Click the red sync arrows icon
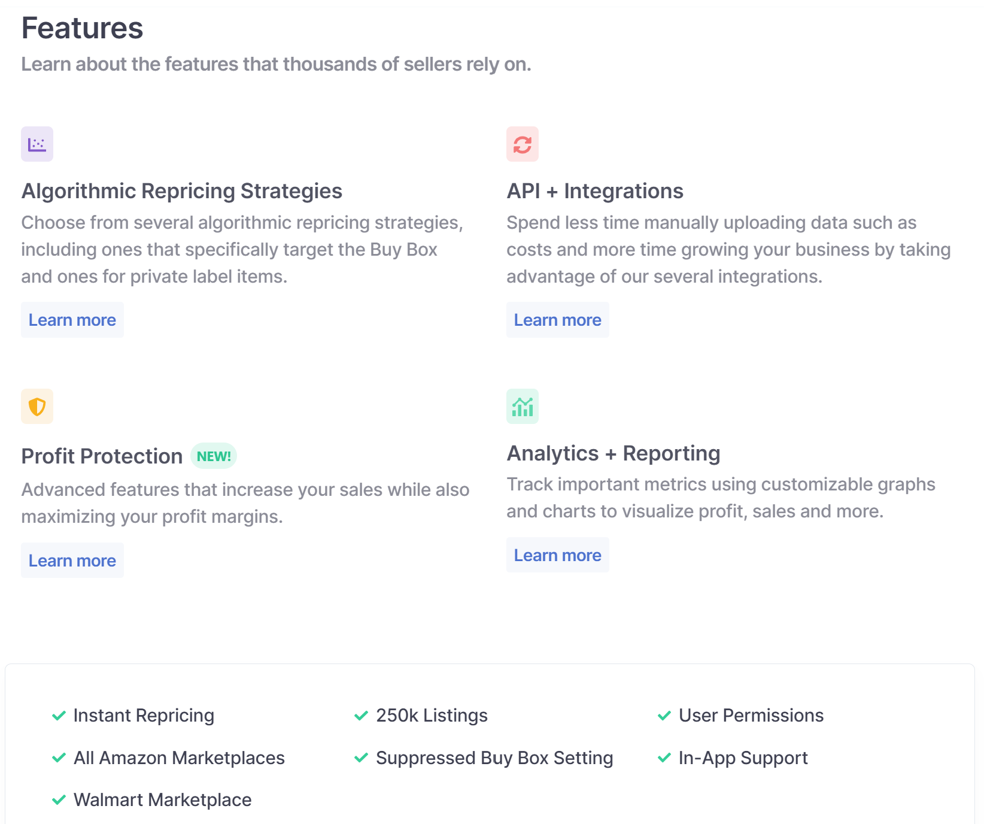This screenshot has height=824, width=984. [523, 144]
